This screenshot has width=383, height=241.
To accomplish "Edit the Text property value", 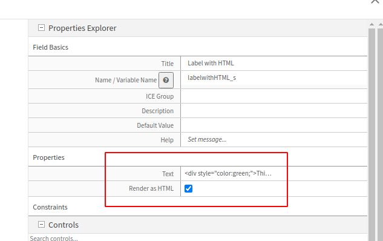I will coord(274,174).
